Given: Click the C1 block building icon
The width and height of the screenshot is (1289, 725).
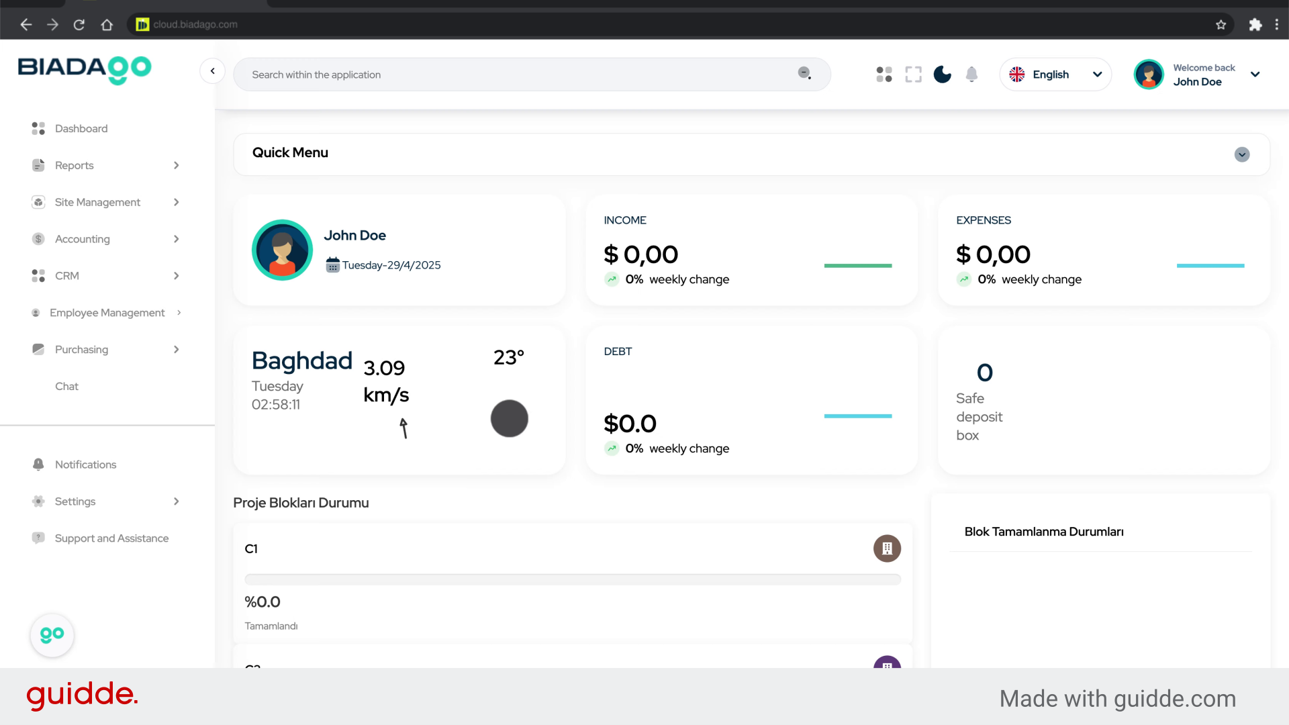Looking at the screenshot, I should pyautogui.click(x=887, y=548).
